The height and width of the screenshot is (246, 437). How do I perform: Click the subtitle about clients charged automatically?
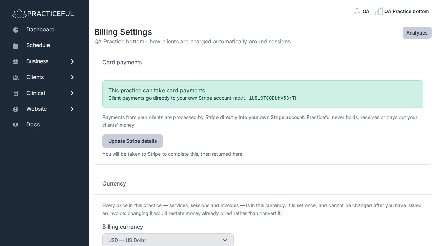point(193,41)
